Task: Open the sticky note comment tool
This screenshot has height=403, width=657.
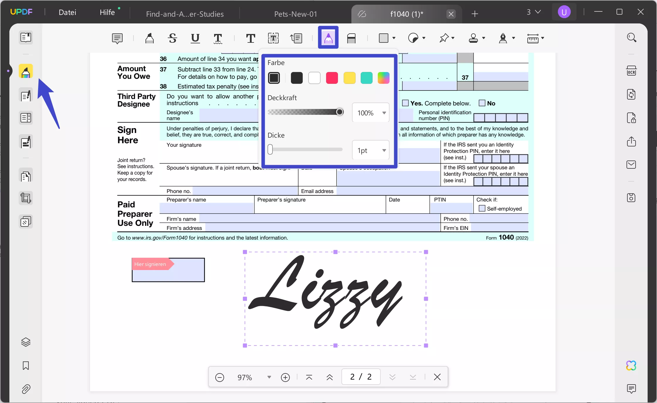Action: coord(117,38)
